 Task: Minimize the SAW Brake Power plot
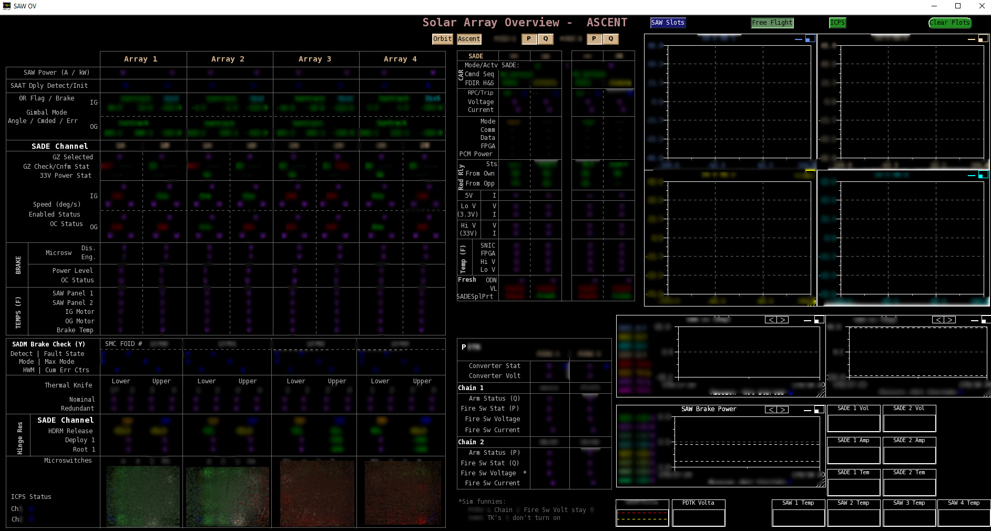pyautogui.click(x=807, y=410)
